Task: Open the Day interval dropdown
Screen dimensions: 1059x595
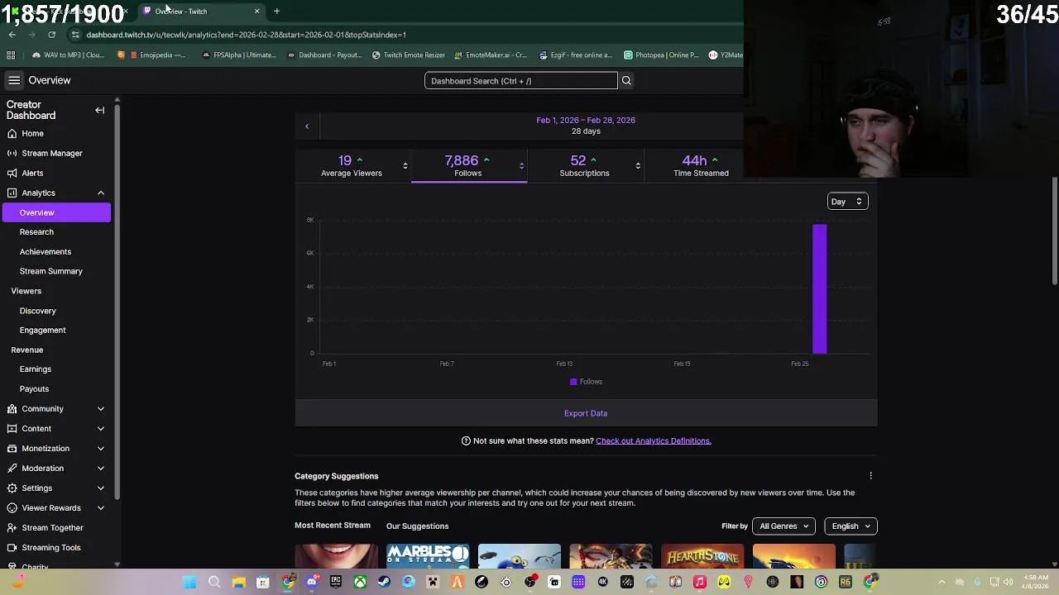Action: click(847, 202)
